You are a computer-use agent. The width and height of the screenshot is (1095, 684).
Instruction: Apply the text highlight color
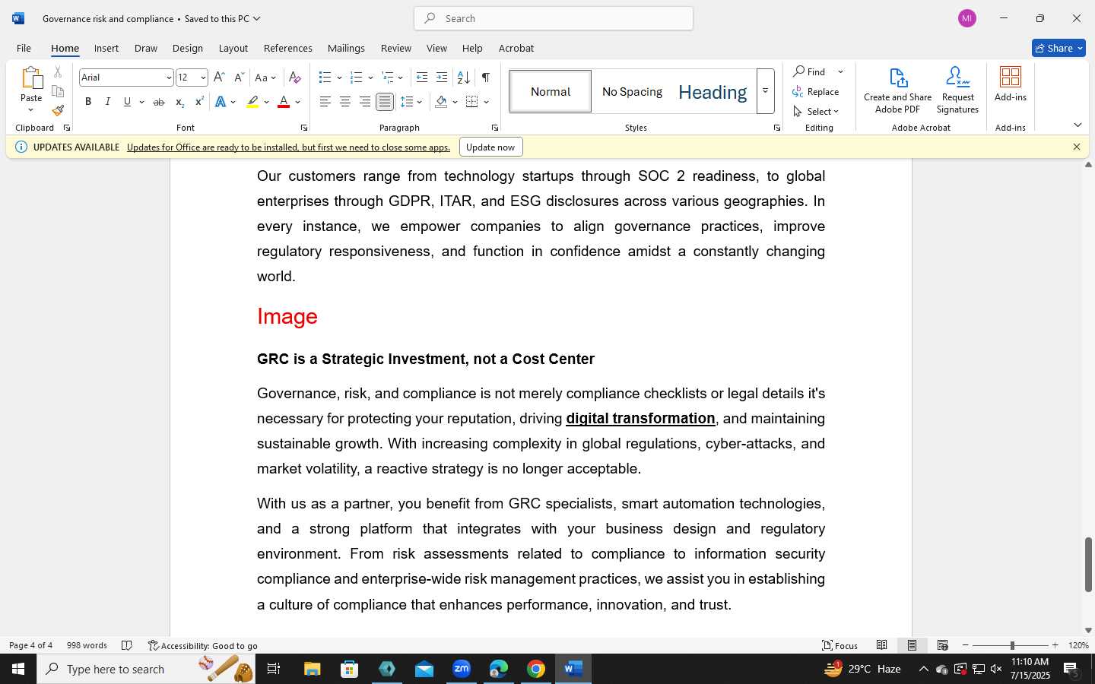click(x=252, y=102)
